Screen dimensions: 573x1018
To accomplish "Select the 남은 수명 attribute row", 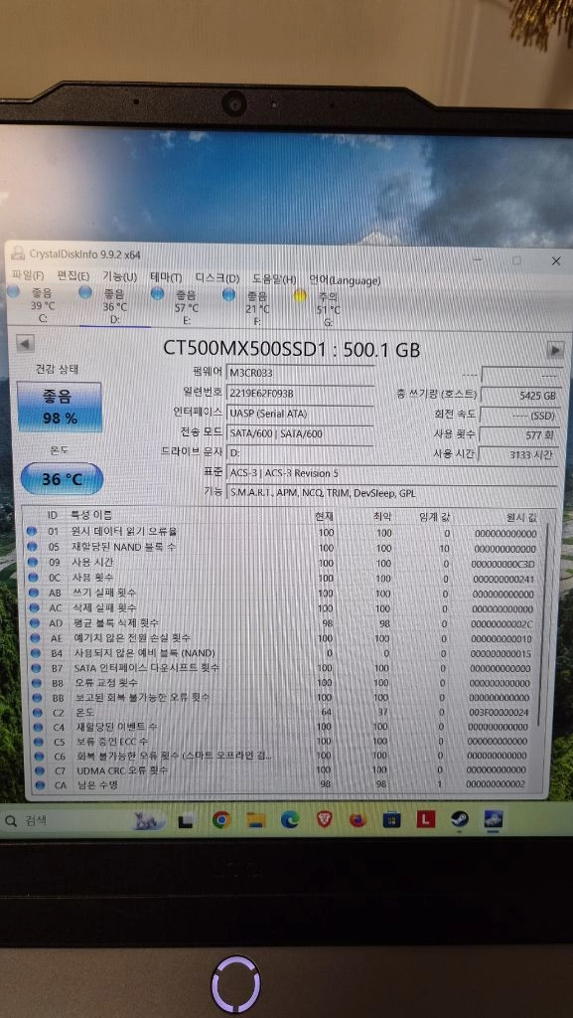I will [283, 785].
